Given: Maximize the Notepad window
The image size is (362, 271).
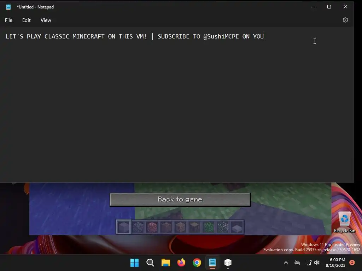Looking at the screenshot, I should (x=329, y=7).
